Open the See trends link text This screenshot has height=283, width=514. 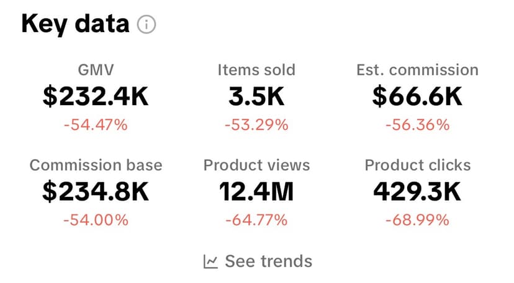pyautogui.click(x=268, y=261)
